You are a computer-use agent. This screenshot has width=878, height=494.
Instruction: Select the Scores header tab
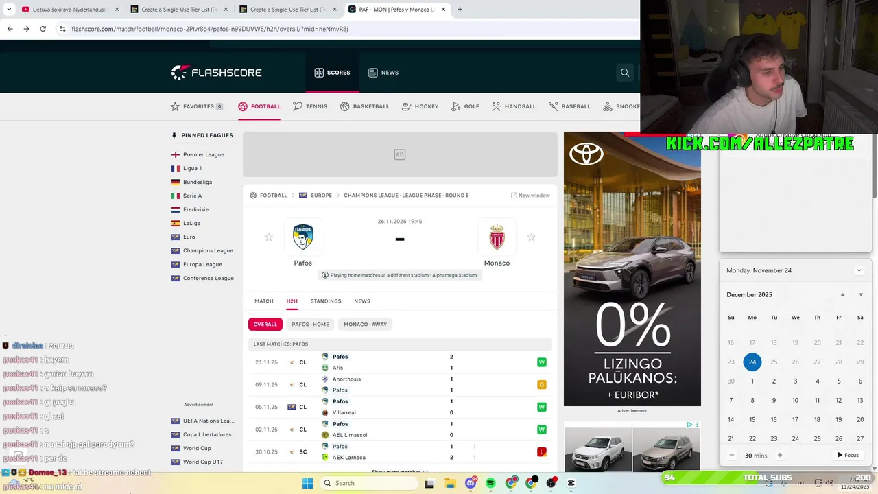[x=333, y=73]
